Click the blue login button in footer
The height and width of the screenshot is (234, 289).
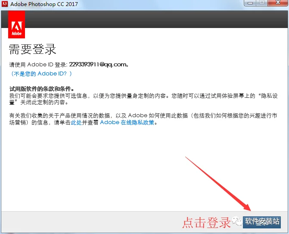coord(262,222)
